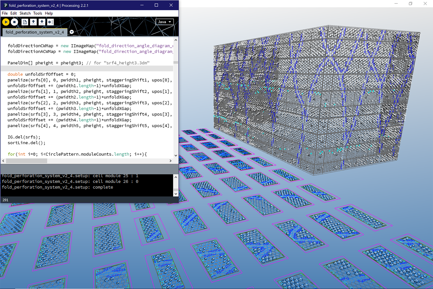The width and height of the screenshot is (433, 289).
Task: Open the tab options arrow menu
Action: [72, 32]
